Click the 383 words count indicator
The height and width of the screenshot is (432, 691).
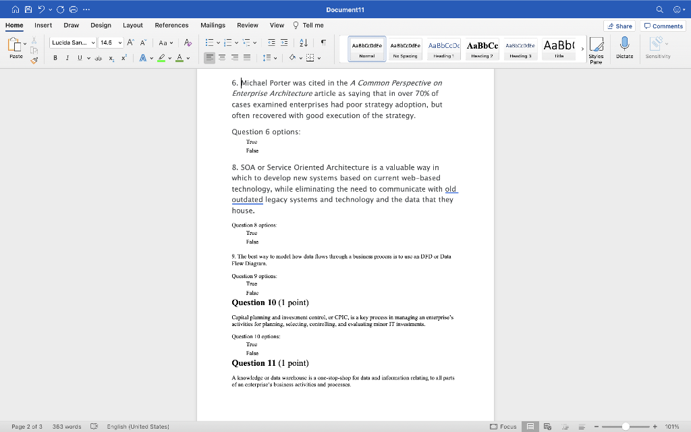pos(66,426)
